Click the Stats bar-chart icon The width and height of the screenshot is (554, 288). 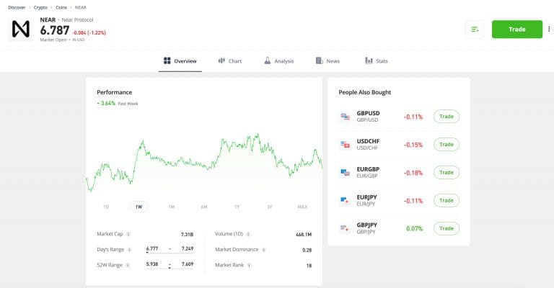pos(369,60)
